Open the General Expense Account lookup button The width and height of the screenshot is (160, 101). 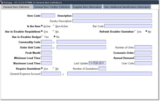(63, 74)
